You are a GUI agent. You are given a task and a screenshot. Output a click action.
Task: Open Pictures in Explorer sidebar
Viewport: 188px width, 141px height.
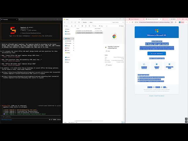click(68, 46)
